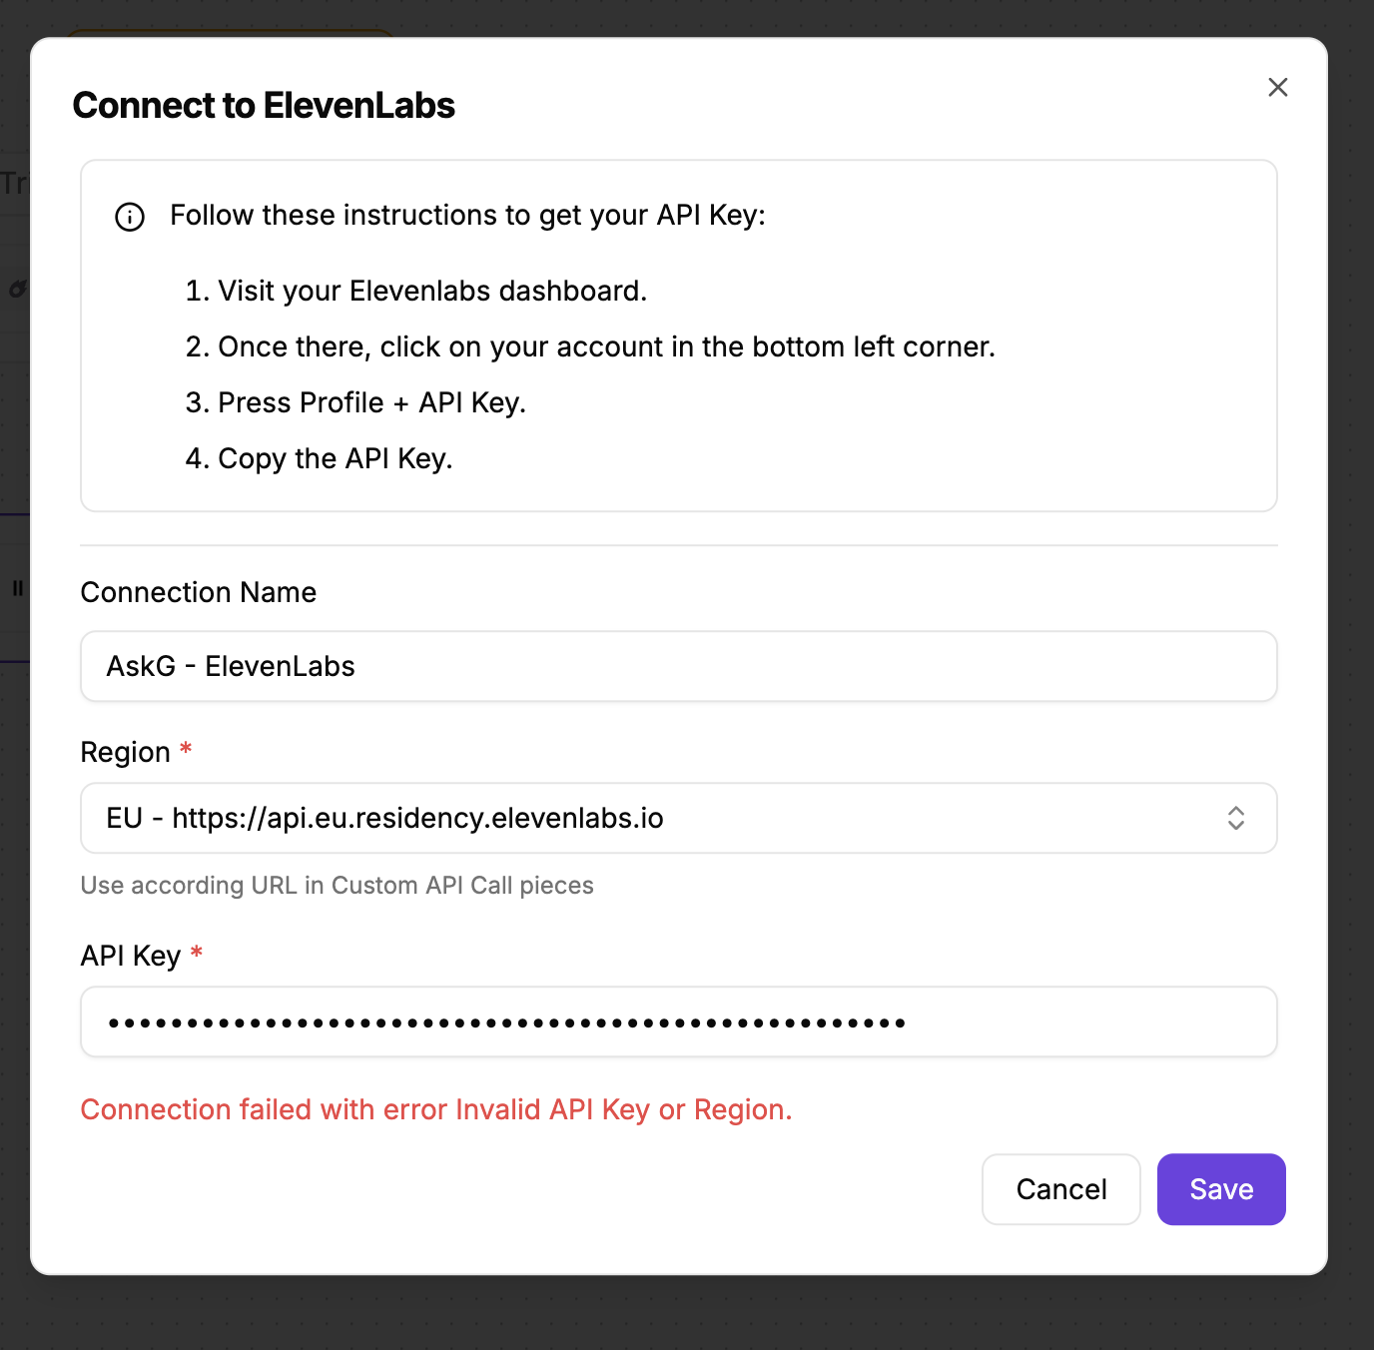Image resolution: width=1374 pixels, height=1350 pixels.
Task: Click the red Invalid API Key error message
Action: pyautogui.click(x=435, y=1109)
